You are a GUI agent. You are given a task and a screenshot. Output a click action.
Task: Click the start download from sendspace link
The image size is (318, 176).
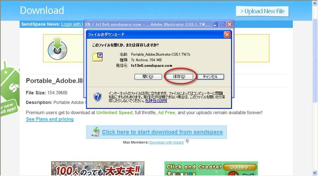pyautogui.click(x=162, y=132)
